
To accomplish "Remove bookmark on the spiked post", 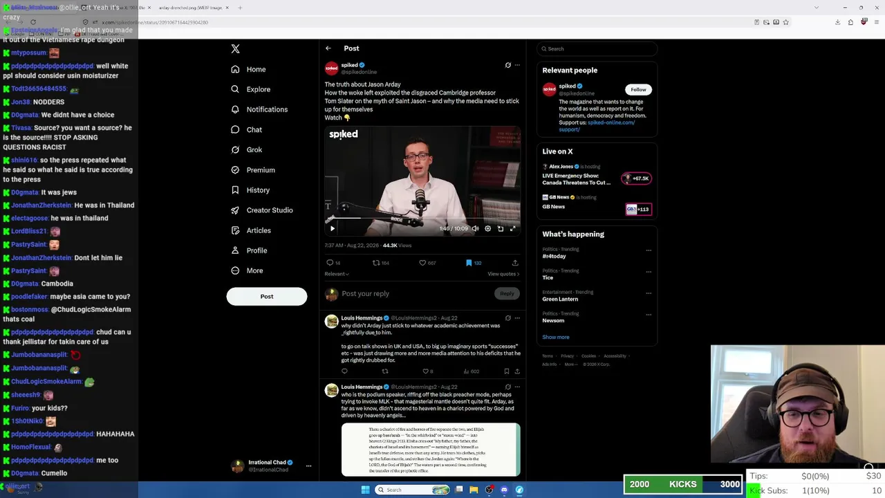I will click(x=469, y=263).
